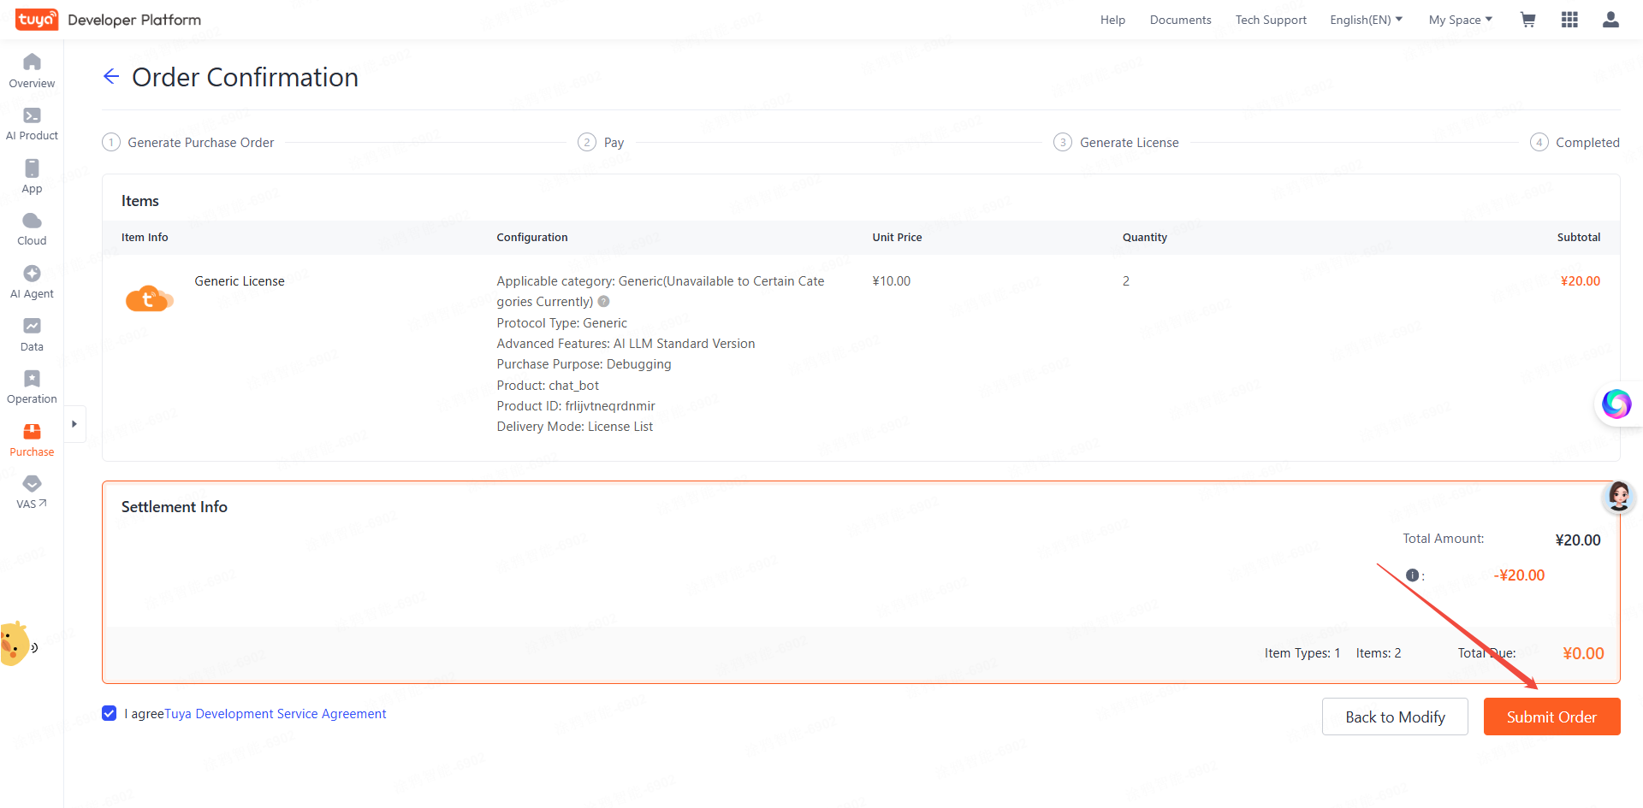Click the Generic License product icon
The image size is (1643, 808).
[x=149, y=298]
